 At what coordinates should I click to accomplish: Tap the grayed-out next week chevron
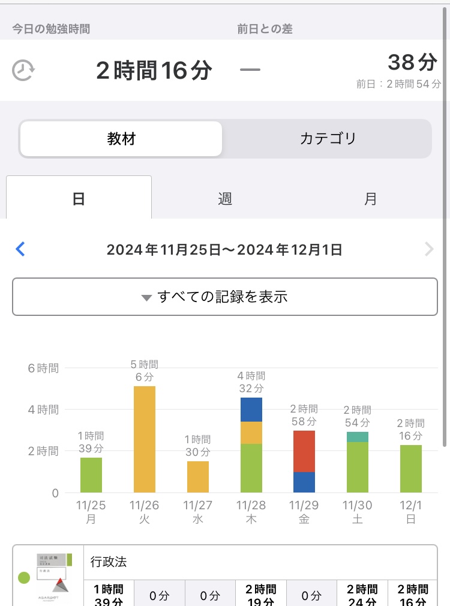click(x=428, y=249)
